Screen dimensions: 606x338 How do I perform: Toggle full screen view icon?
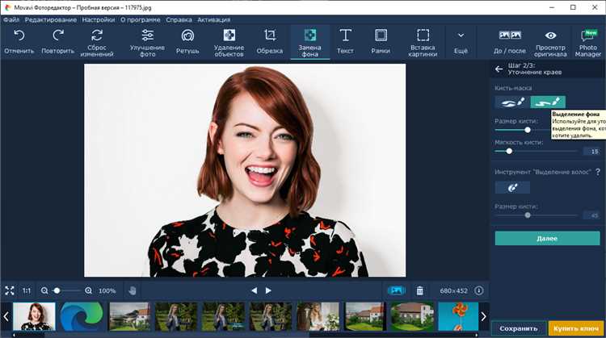pyautogui.click(x=10, y=290)
